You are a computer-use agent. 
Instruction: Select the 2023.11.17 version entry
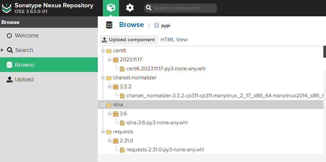pos(131,60)
